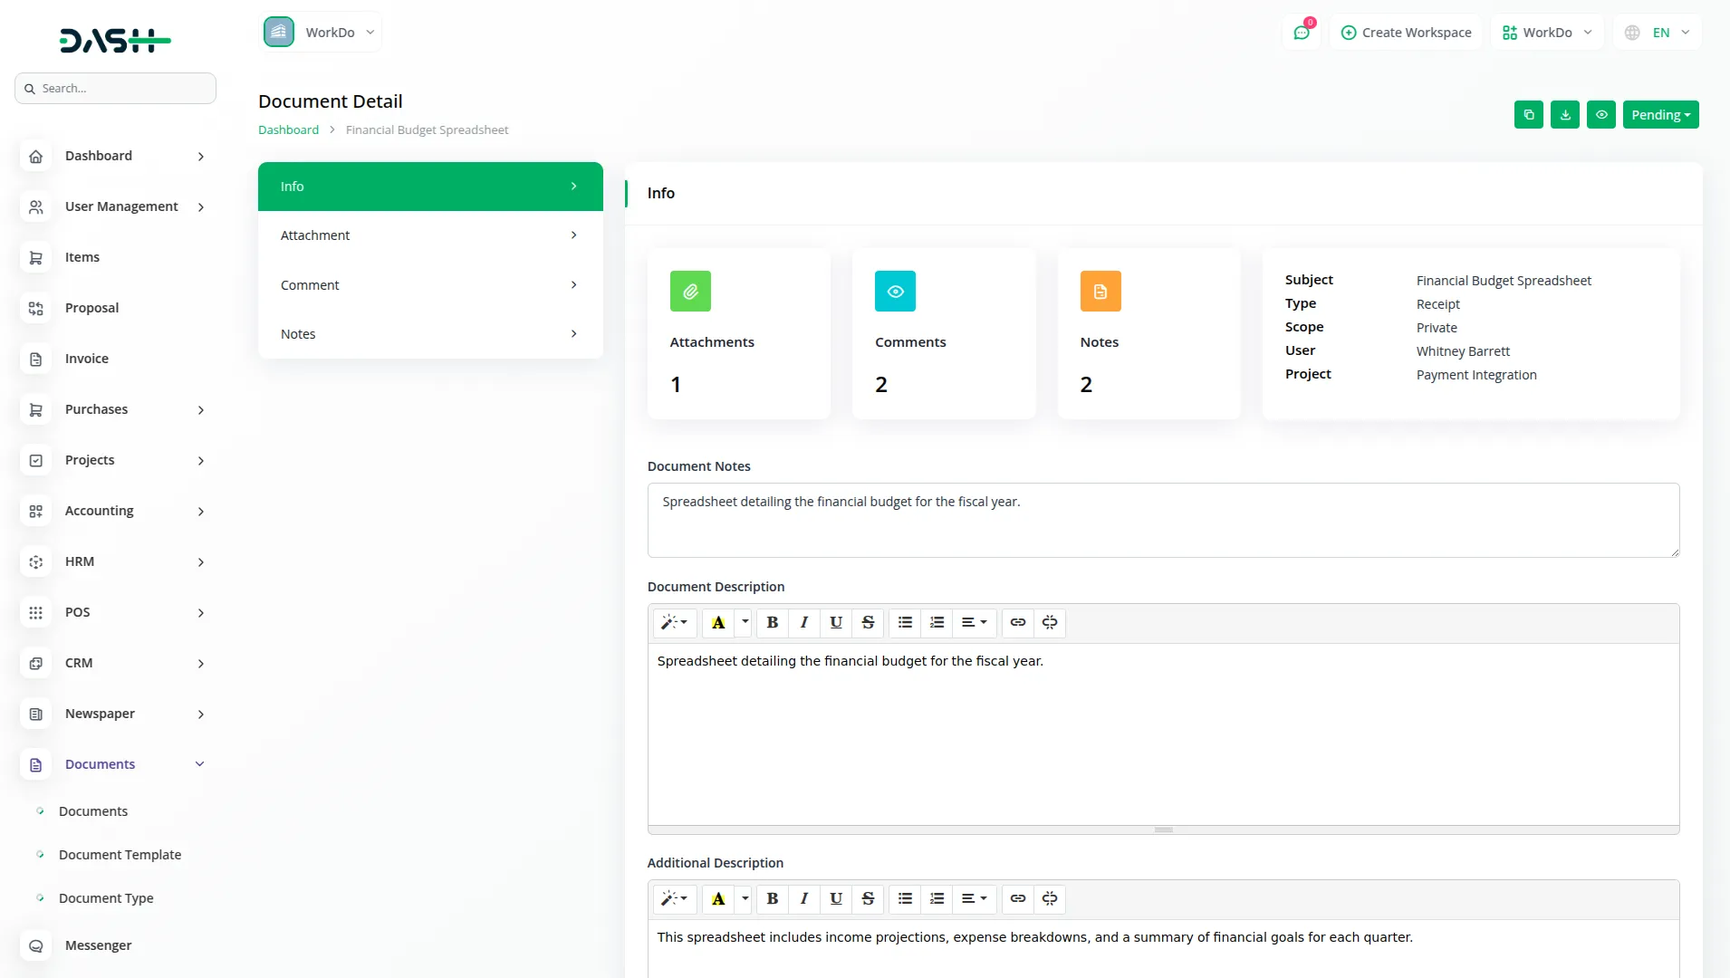Open the Pending status dropdown
1730x978 pixels.
click(x=1661, y=114)
